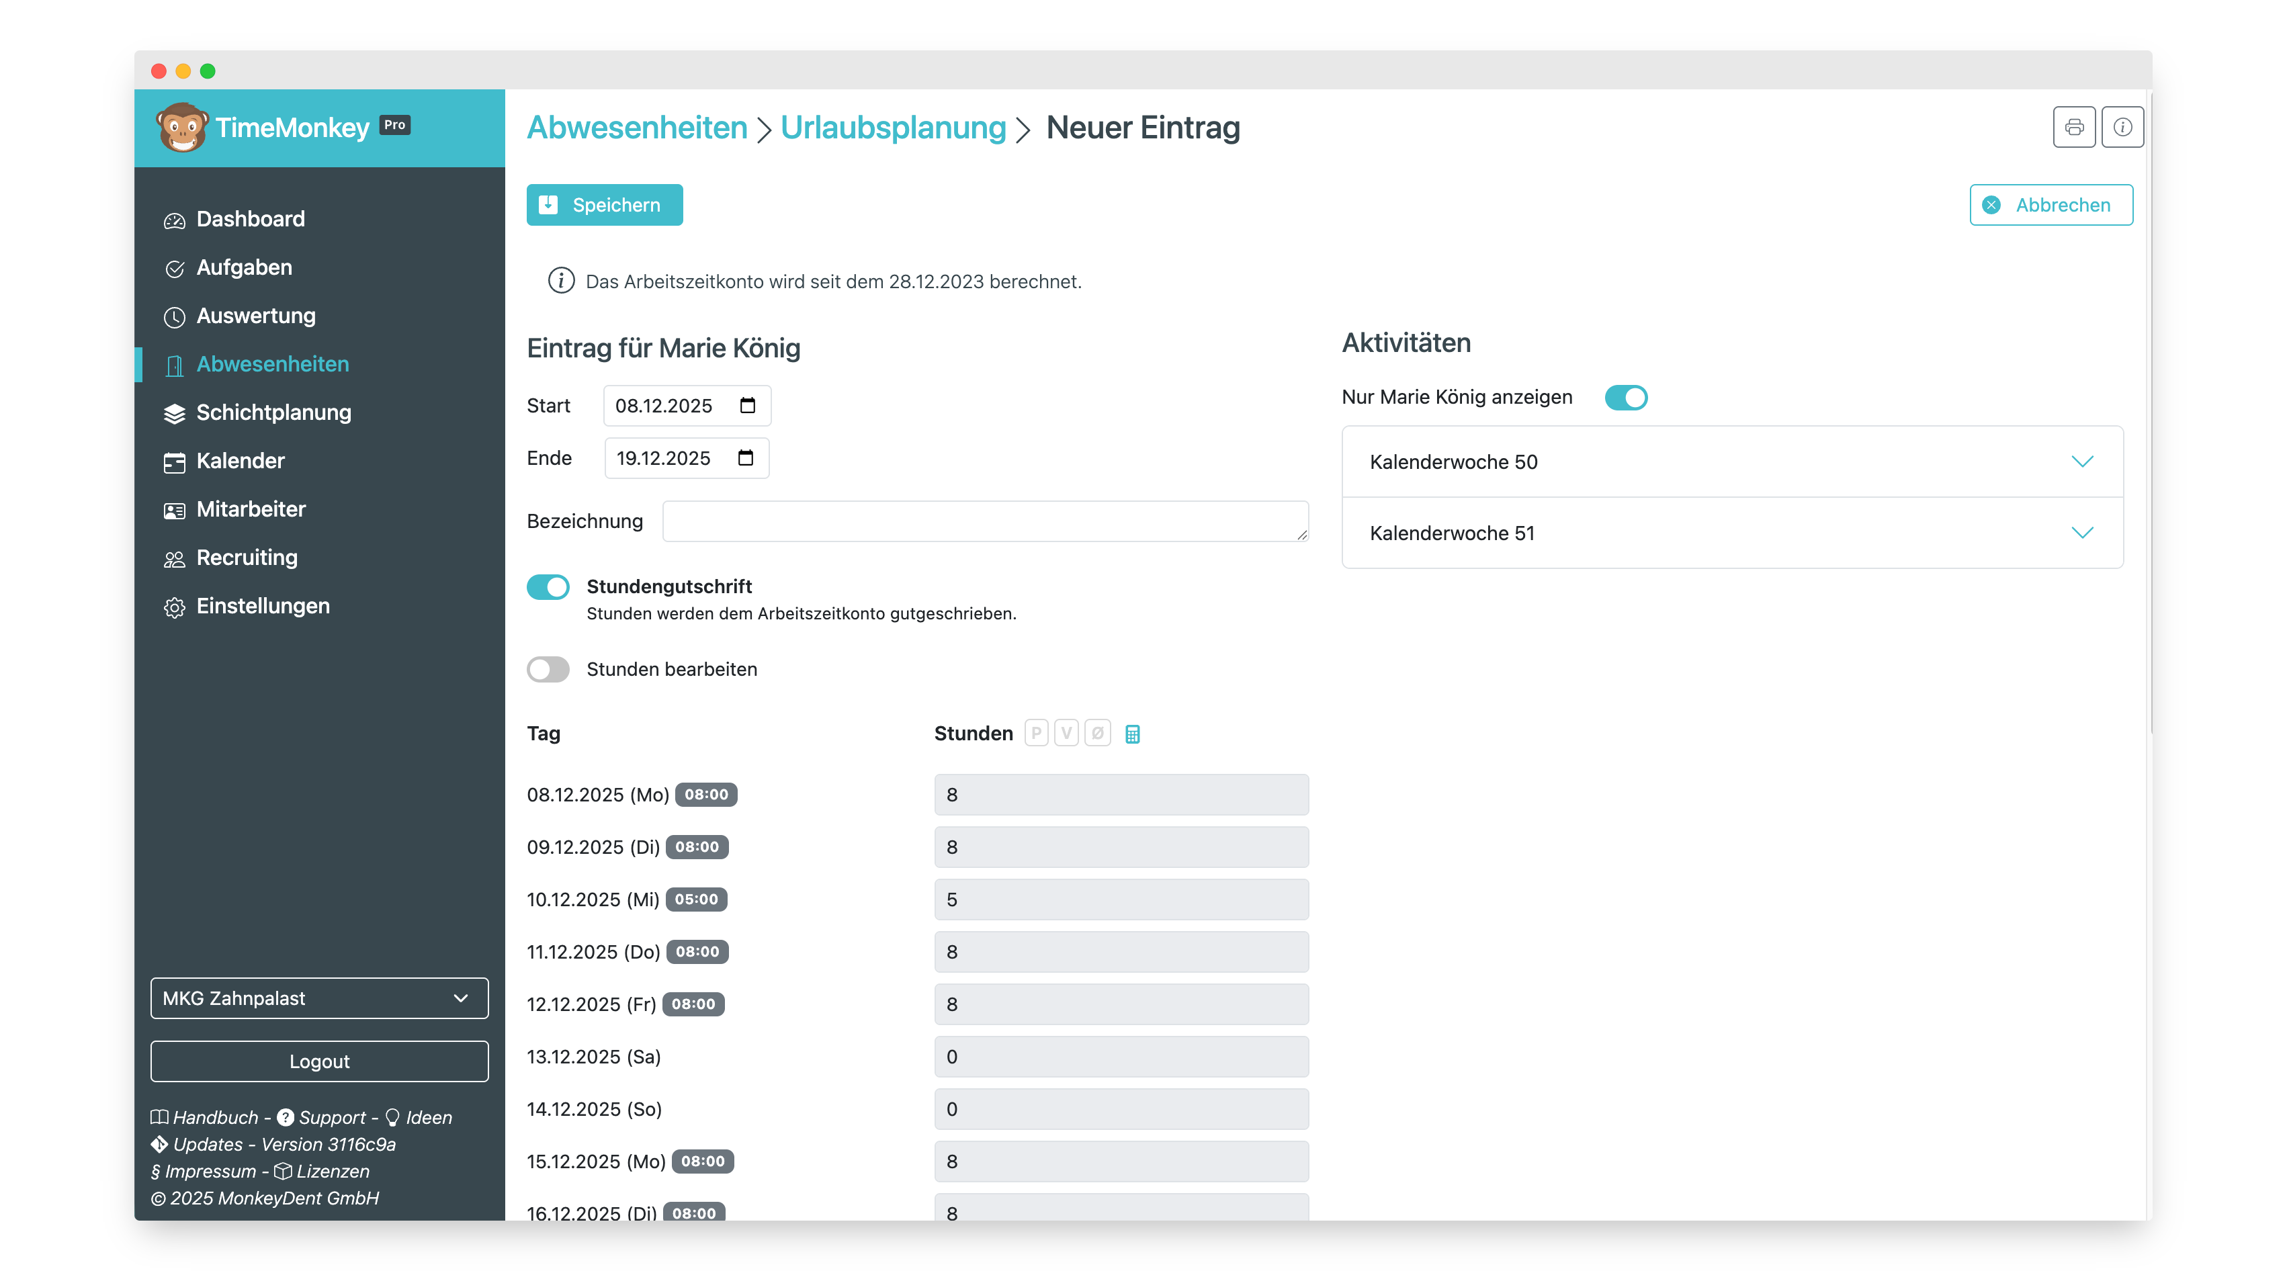Disable the Stundengutschrift toggle
Screen dimensions: 2287x1271
[548, 586]
